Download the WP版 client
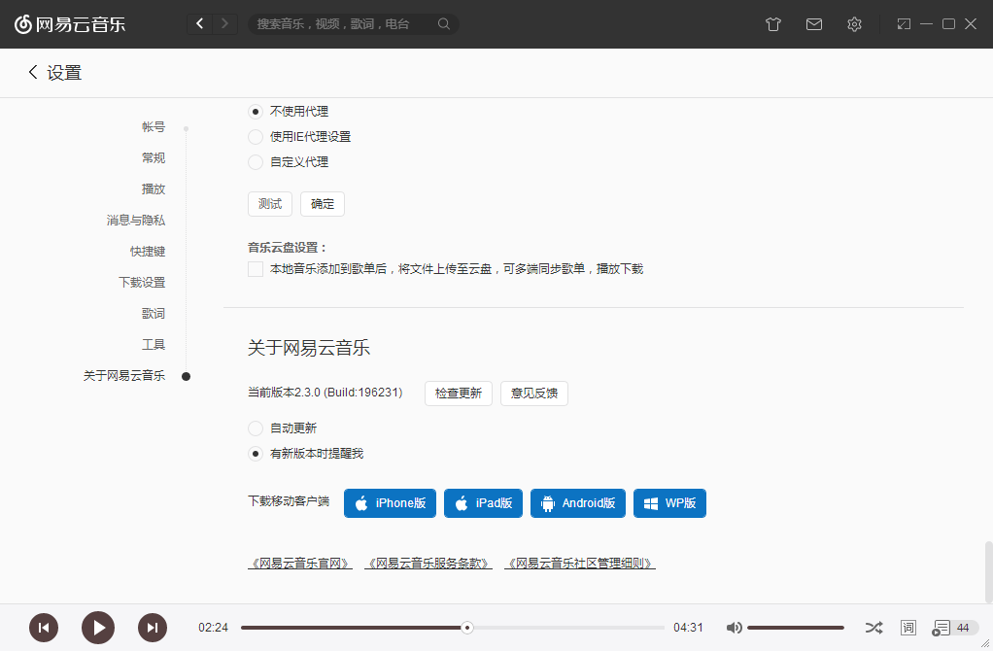The width and height of the screenshot is (993, 651). pyautogui.click(x=669, y=503)
